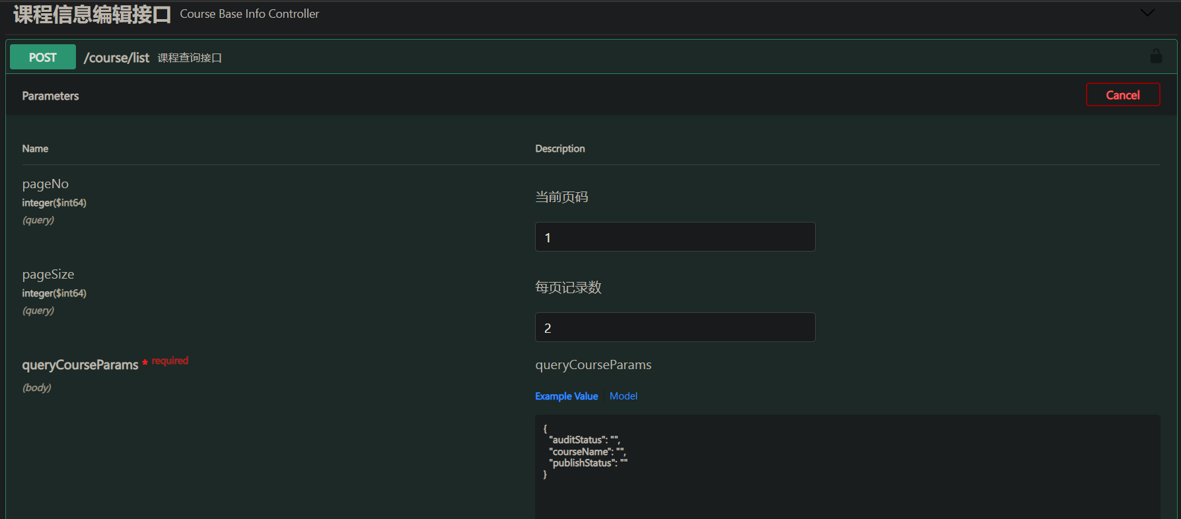Collapse the section with the top-right chevron
Viewport: 1181px width, 519px height.
point(1147,13)
